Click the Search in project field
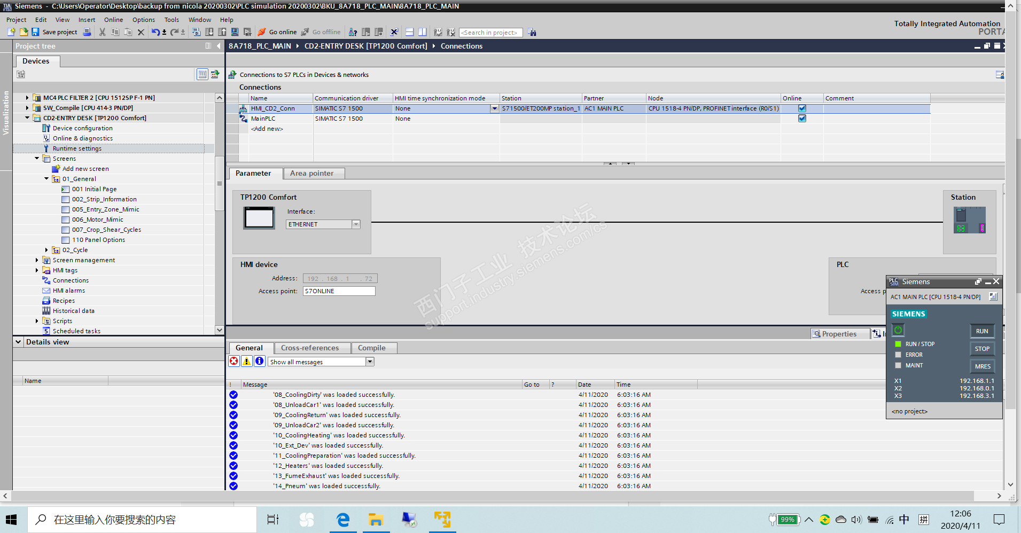 tap(490, 33)
